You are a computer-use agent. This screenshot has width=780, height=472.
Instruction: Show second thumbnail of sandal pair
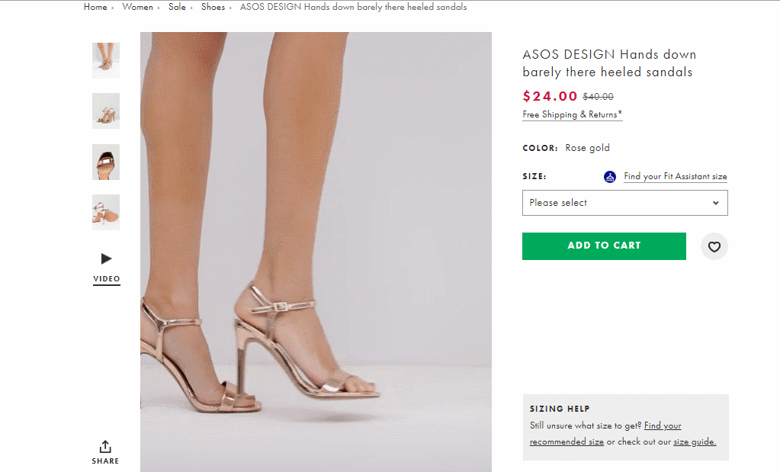pos(106,111)
